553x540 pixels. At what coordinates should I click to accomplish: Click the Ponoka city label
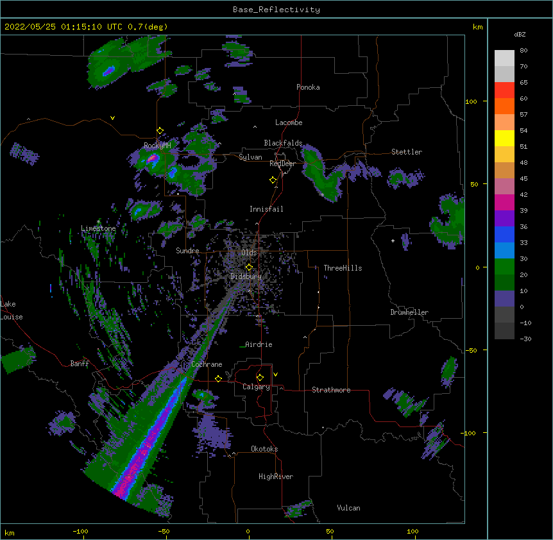point(308,87)
